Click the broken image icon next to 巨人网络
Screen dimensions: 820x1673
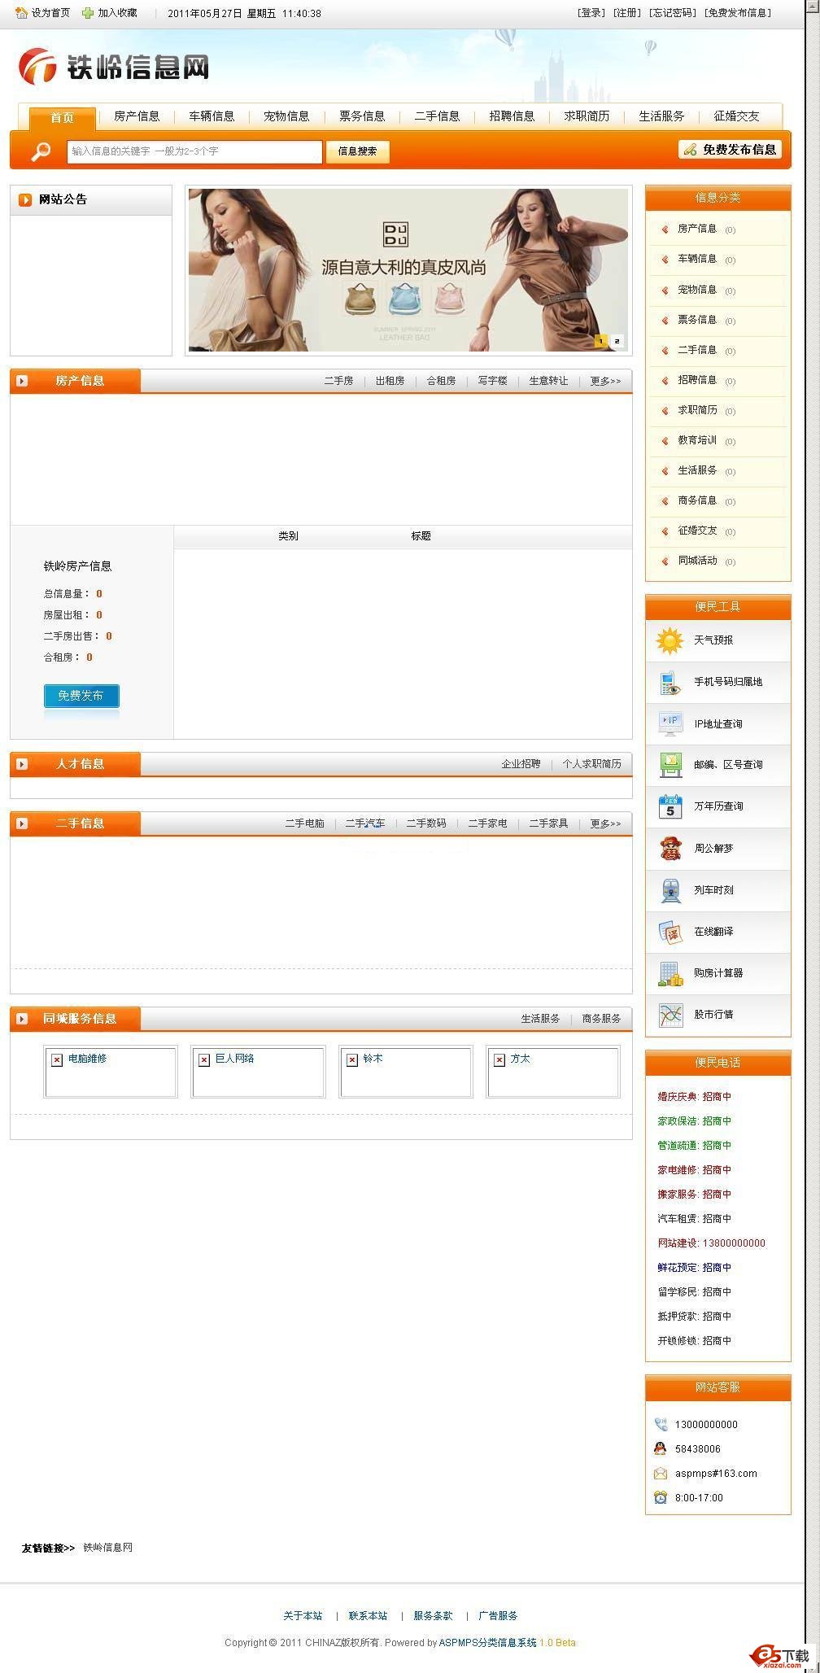(204, 1059)
